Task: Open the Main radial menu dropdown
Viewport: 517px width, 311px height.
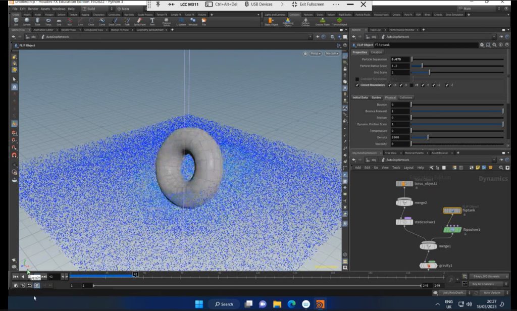Action: pos(131,9)
